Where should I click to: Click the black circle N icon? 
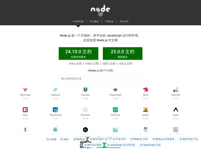tap(85, 130)
